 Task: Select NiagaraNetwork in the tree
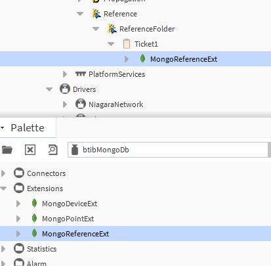pyautogui.click(x=115, y=104)
